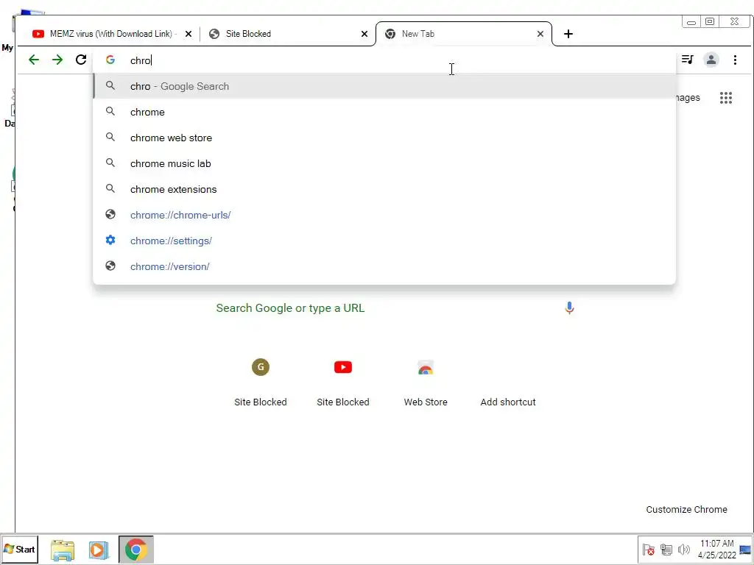This screenshot has height=565, width=754.
Task: Close the MEMZ virus tab
Action: click(188, 34)
